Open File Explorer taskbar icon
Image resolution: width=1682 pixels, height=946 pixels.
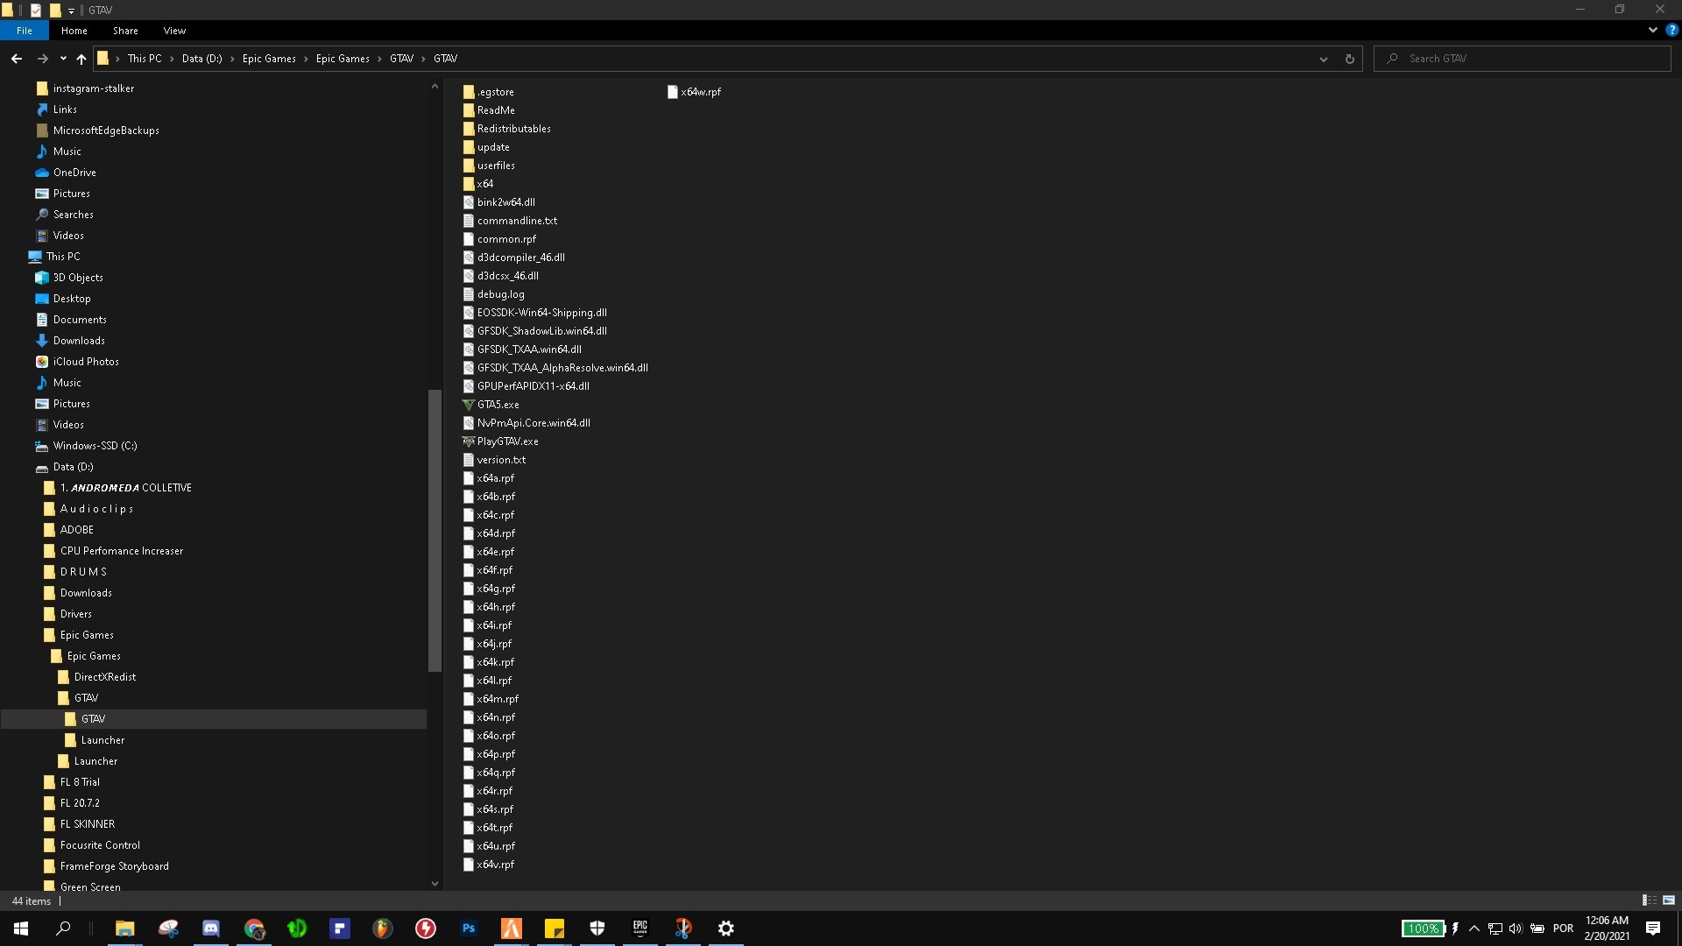pos(125,928)
